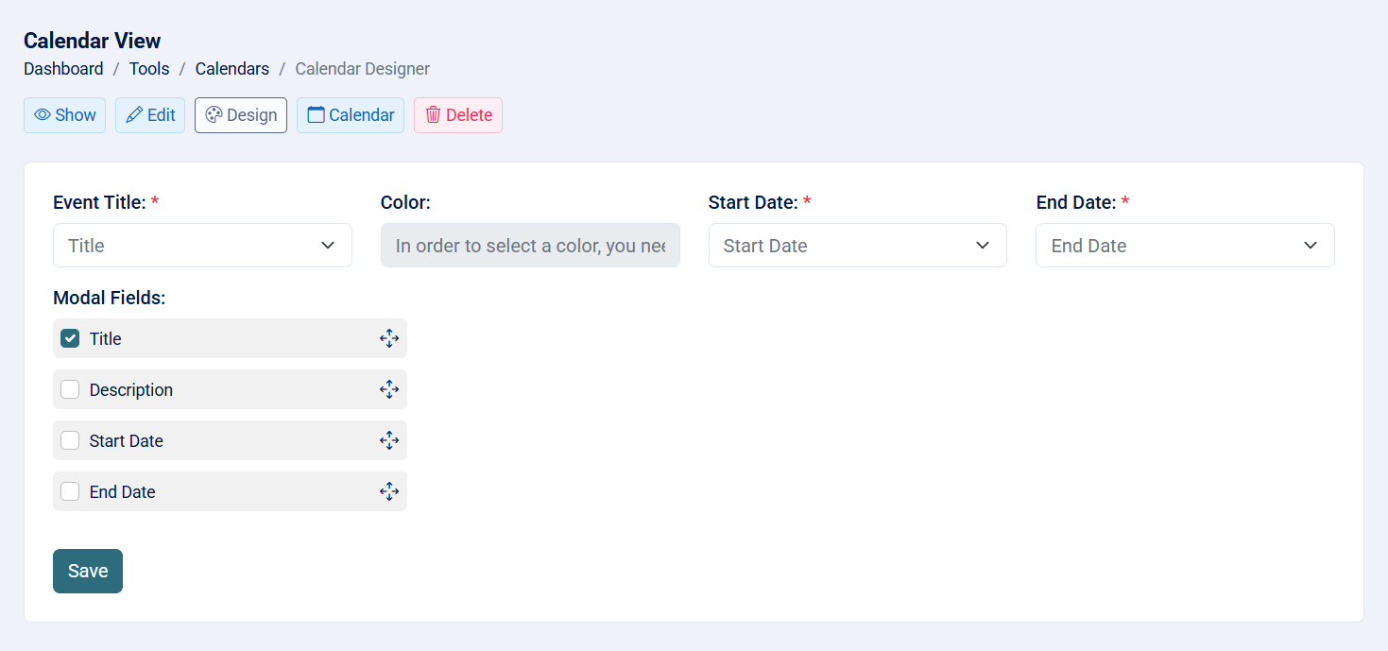
Task: Open the Tools breadcrumb link
Action: point(149,69)
